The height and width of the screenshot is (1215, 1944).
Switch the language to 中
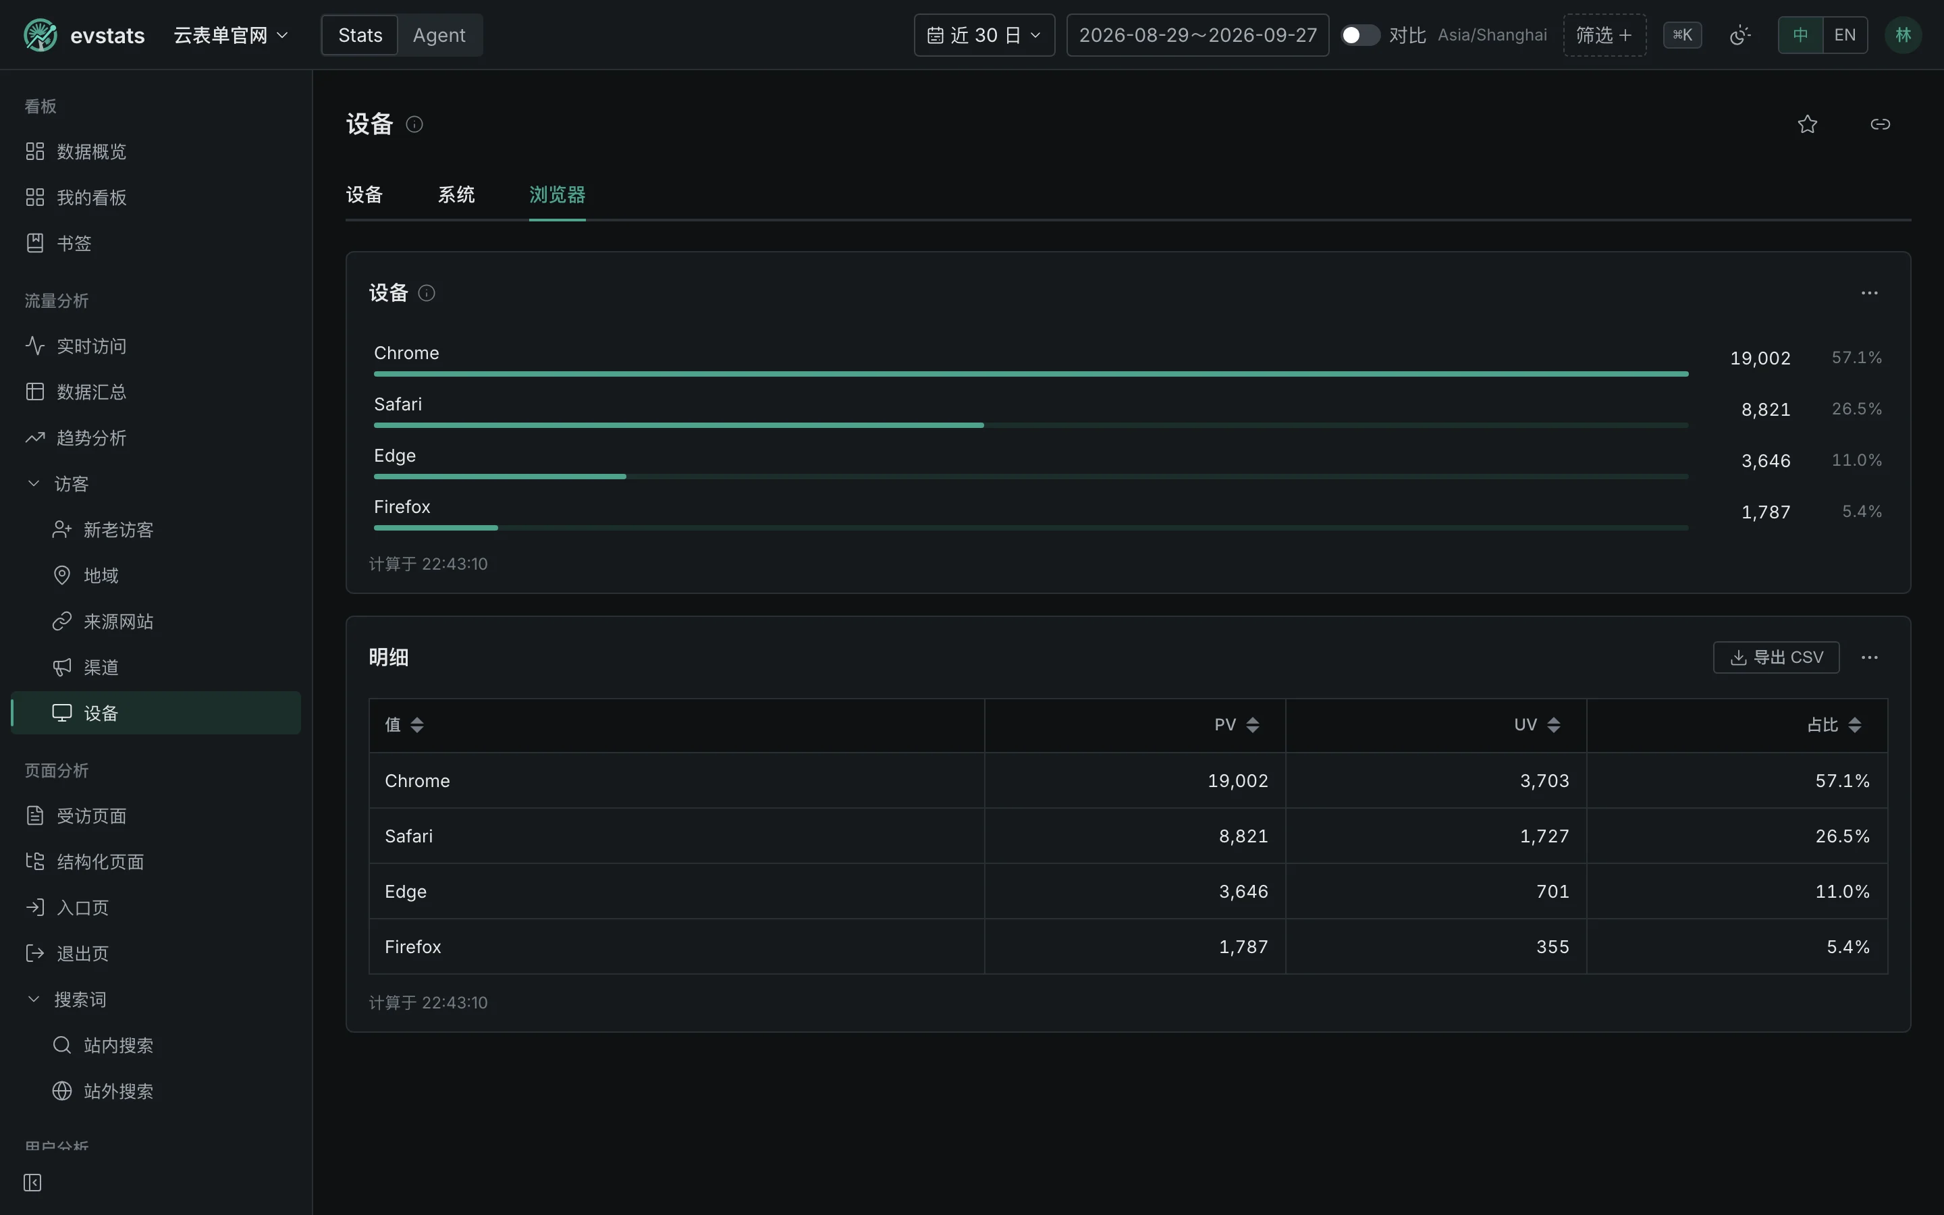tap(1800, 35)
